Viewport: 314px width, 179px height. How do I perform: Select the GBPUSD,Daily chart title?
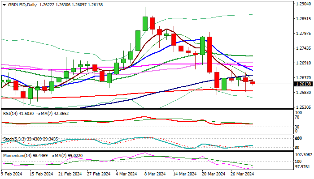click(x=22, y=5)
